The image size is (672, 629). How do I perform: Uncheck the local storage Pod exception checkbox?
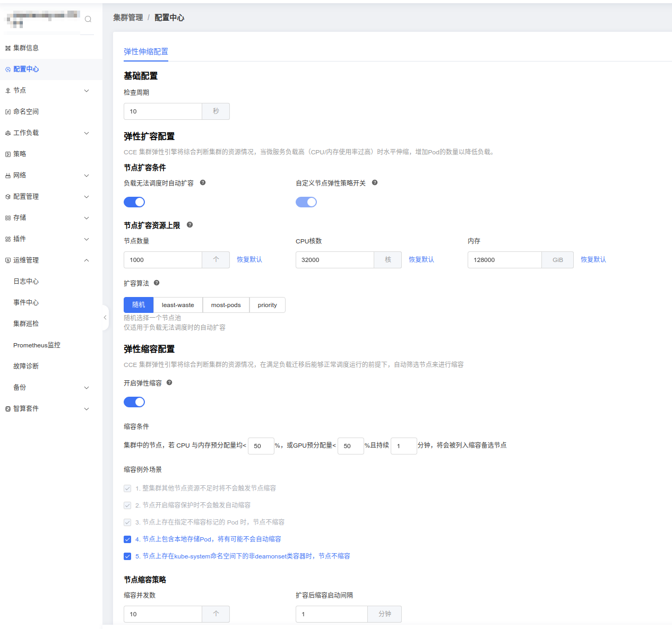click(127, 539)
